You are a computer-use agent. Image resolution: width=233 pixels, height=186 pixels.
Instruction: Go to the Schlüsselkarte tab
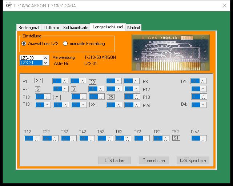[x=76, y=28]
